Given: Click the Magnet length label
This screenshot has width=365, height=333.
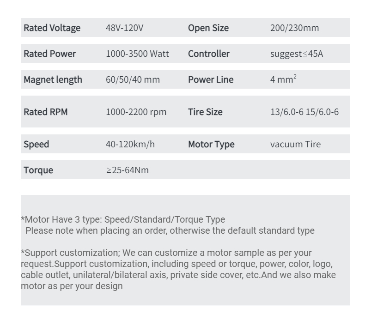Looking at the screenshot, I should pos(53,79).
